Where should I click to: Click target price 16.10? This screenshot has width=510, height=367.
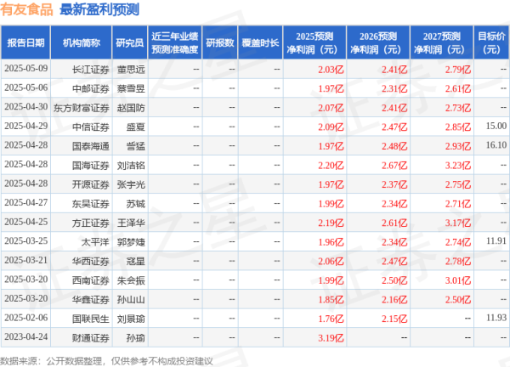point(496,145)
